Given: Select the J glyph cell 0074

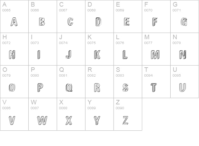Looking at the screenshot, I should coord(71,49).
